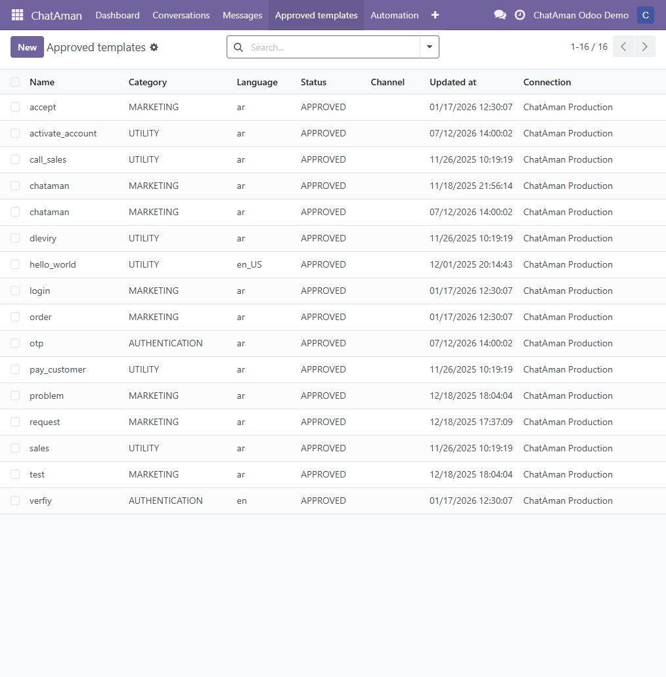
Task: Open the activate_account template row
Action: pos(333,133)
